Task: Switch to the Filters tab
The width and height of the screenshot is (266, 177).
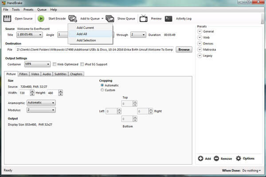Action: [23, 74]
